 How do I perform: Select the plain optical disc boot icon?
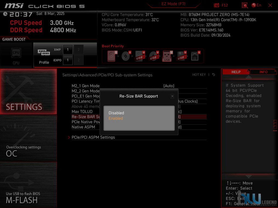pos(126,56)
